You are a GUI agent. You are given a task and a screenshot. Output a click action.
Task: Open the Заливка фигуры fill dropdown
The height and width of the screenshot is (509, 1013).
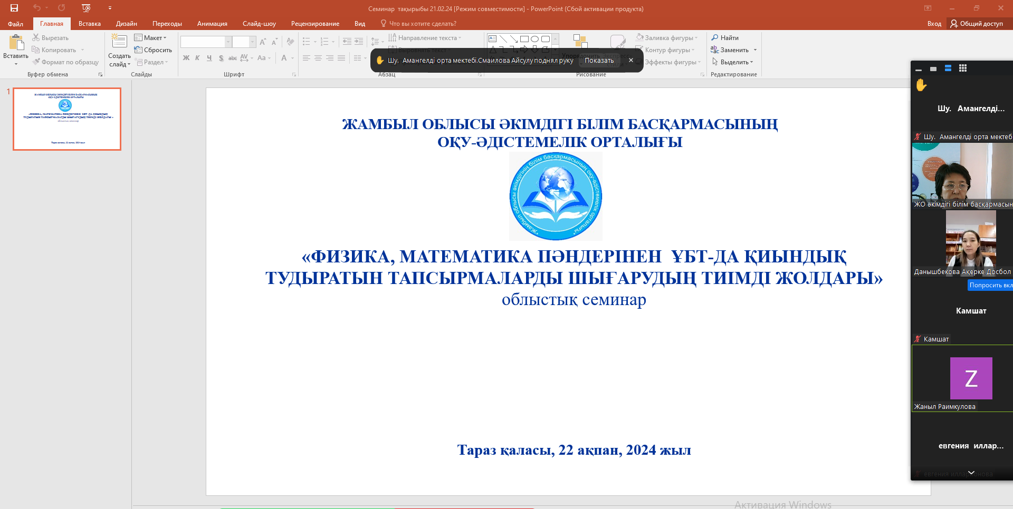(x=667, y=38)
